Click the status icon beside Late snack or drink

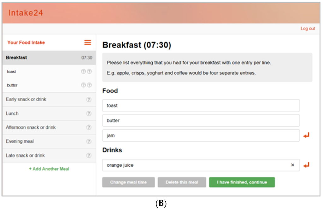click(89, 155)
